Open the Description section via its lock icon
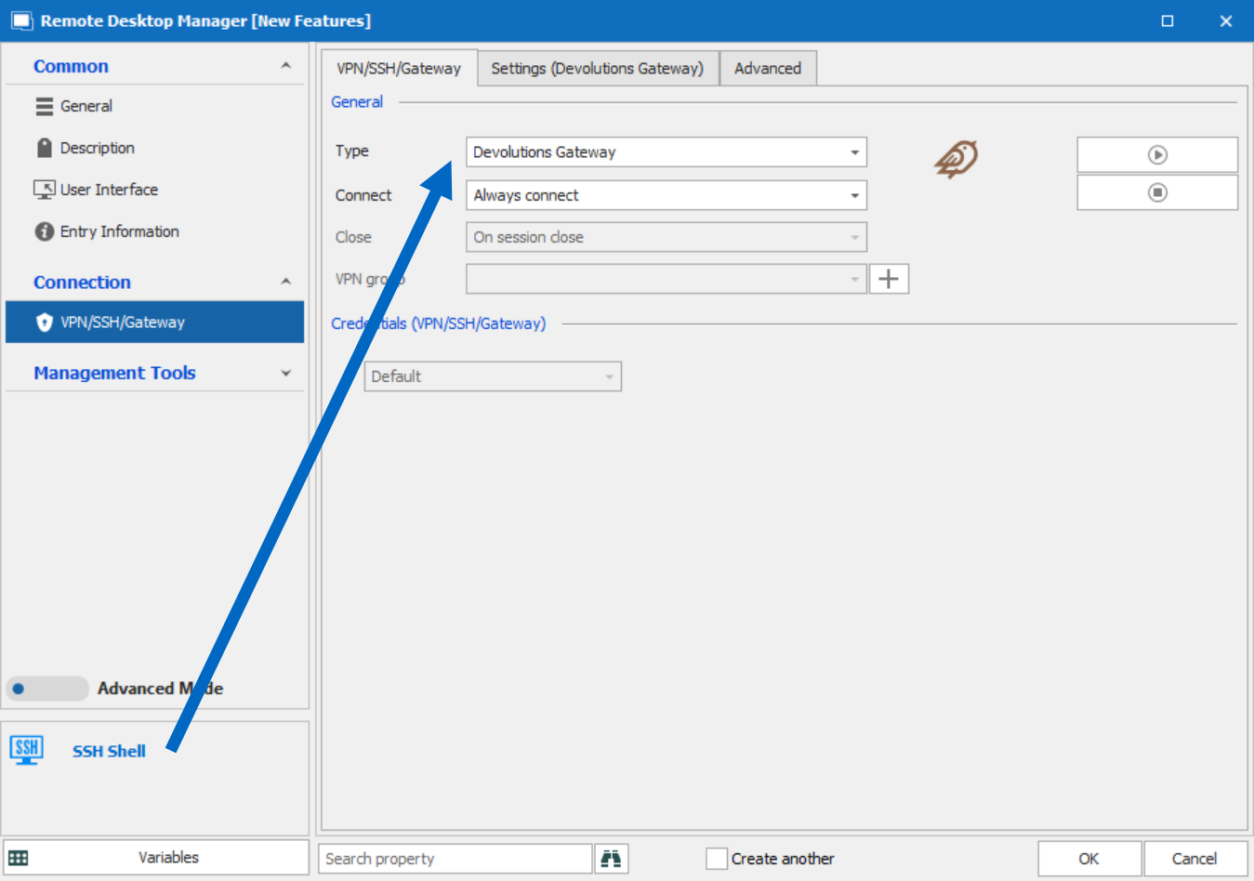The image size is (1254, 881). coord(45,147)
